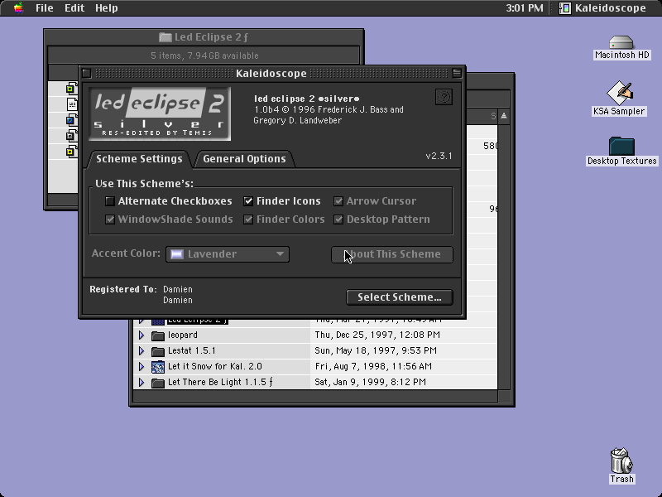Expand the Lestat 1.5.1 disclosure triangle
The height and width of the screenshot is (497, 662).
click(142, 350)
